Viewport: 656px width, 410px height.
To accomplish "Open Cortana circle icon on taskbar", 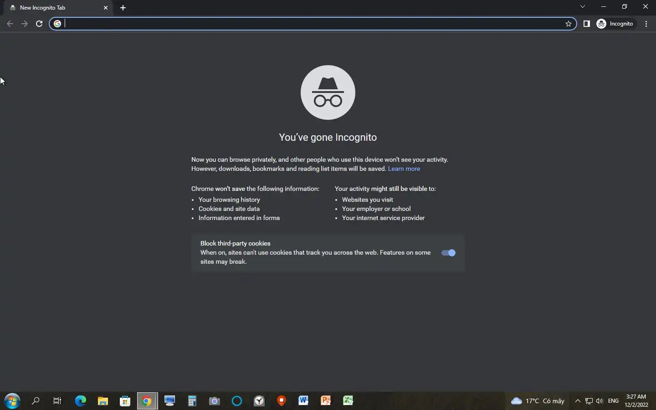I will (x=236, y=401).
